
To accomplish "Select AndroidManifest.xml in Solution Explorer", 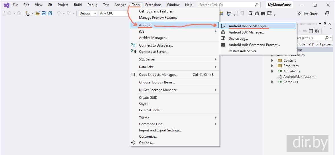I will [299, 77].
